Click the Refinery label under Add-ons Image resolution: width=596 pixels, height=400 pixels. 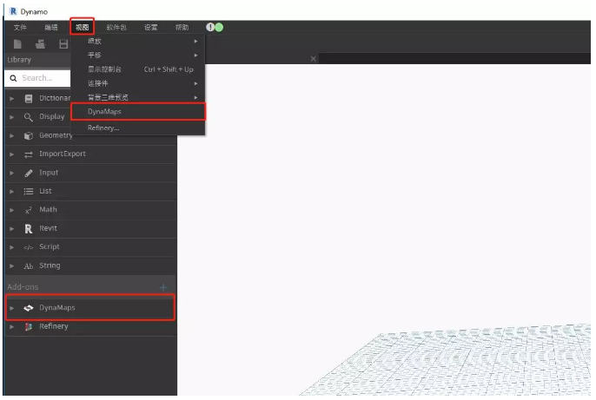[x=54, y=326]
